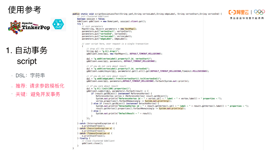Click the heading 1. 自动事务
The width and height of the screenshot is (273, 153).
point(27,50)
